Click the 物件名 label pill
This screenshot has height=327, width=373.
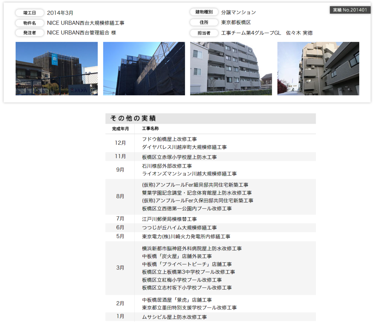(30, 23)
